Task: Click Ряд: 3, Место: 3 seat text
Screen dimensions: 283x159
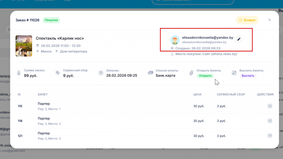Action: coord(49,138)
